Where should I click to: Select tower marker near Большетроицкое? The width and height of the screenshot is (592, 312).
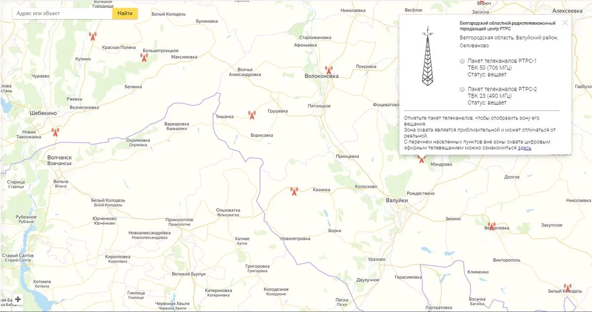pos(144,58)
